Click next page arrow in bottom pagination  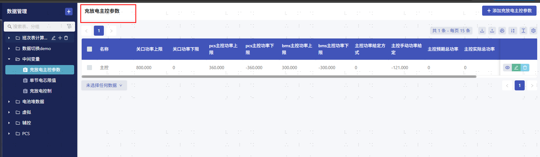(x=532, y=85)
